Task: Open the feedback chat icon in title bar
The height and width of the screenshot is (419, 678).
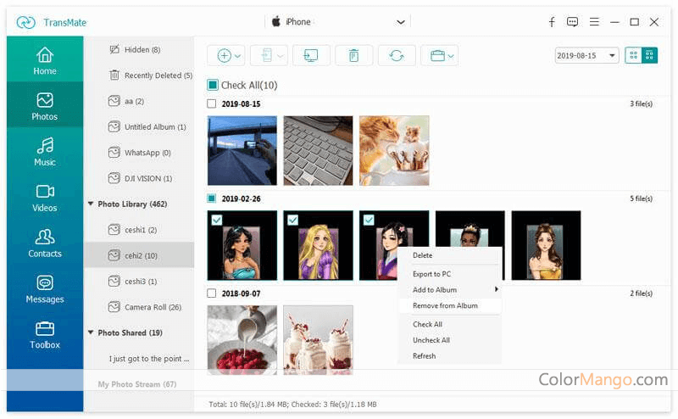Action: coord(573,22)
